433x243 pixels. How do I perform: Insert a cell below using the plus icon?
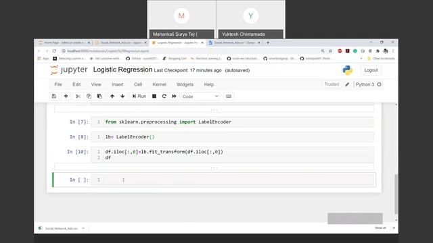(x=66, y=96)
